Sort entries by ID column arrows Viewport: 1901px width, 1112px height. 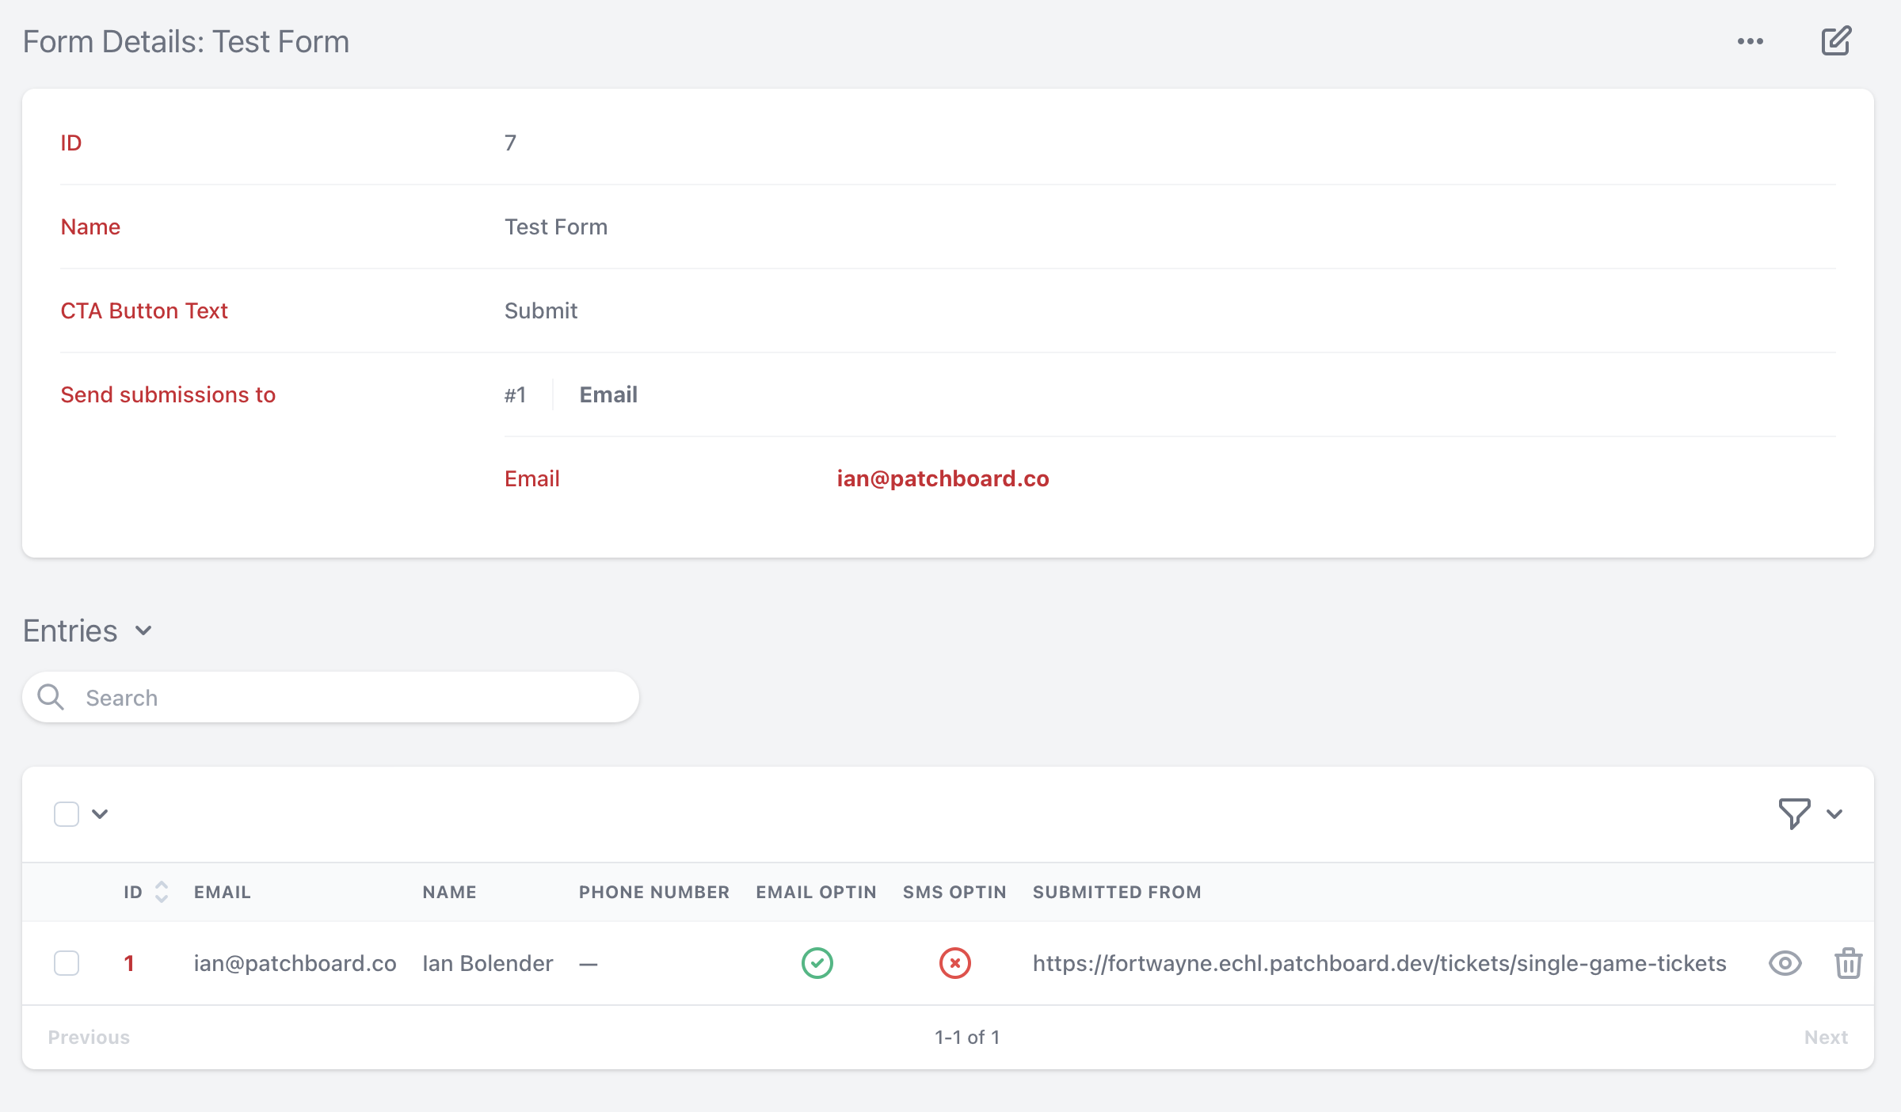point(162,892)
